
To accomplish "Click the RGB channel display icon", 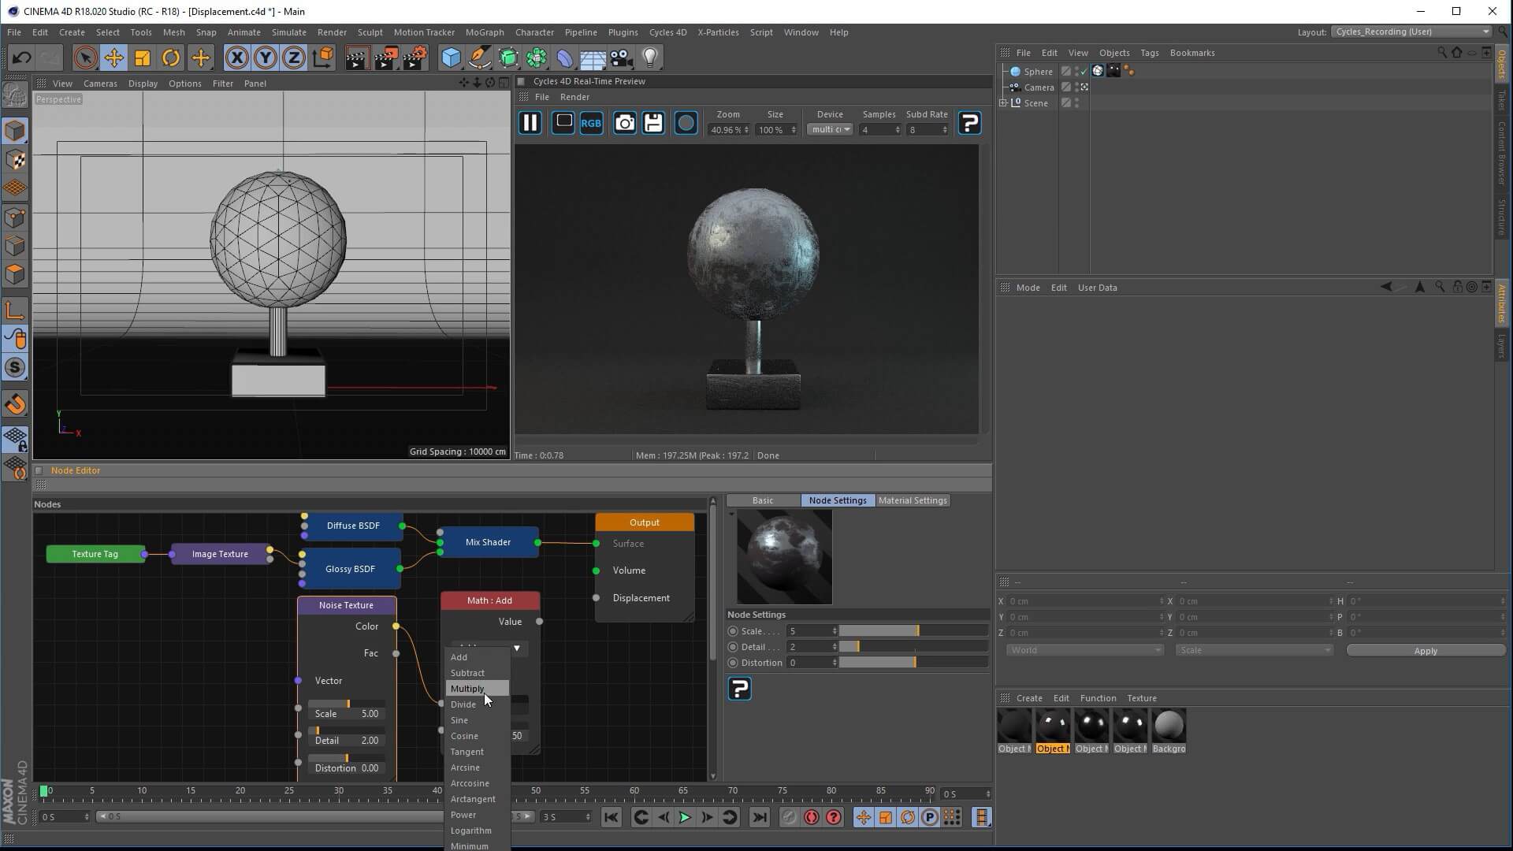I will pyautogui.click(x=591, y=123).
